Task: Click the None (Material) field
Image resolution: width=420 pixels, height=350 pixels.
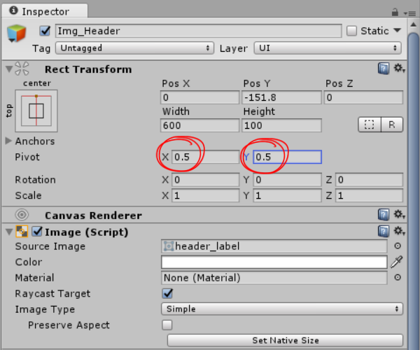Action: pos(274,278)
